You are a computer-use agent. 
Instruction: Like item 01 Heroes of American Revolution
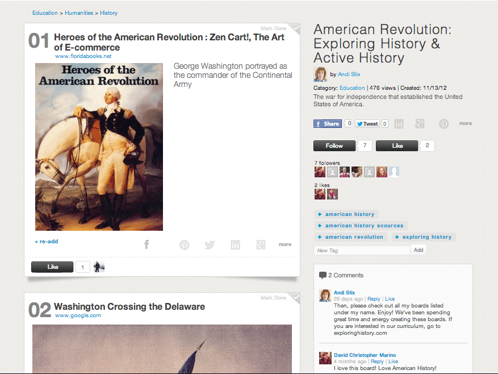tap(52, 267)
